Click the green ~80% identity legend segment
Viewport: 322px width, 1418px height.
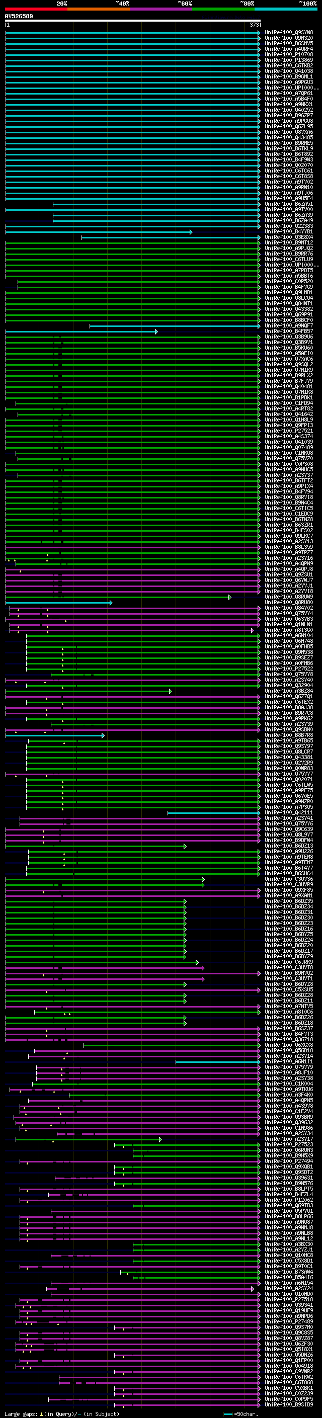click(223, 9)
